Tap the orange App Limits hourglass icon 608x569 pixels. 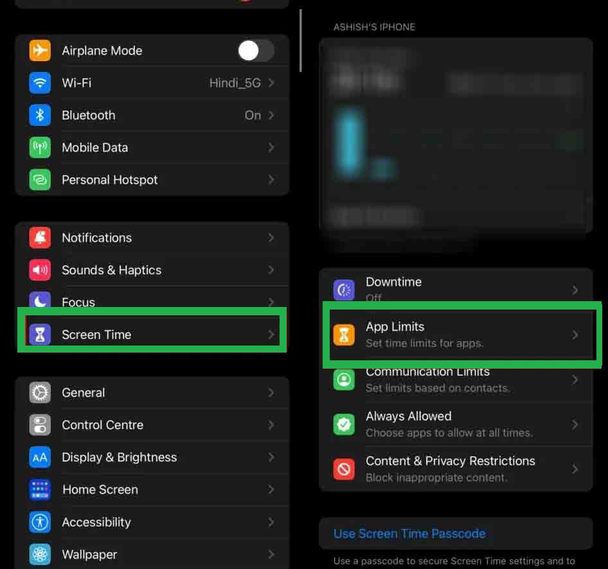(344, 335)
